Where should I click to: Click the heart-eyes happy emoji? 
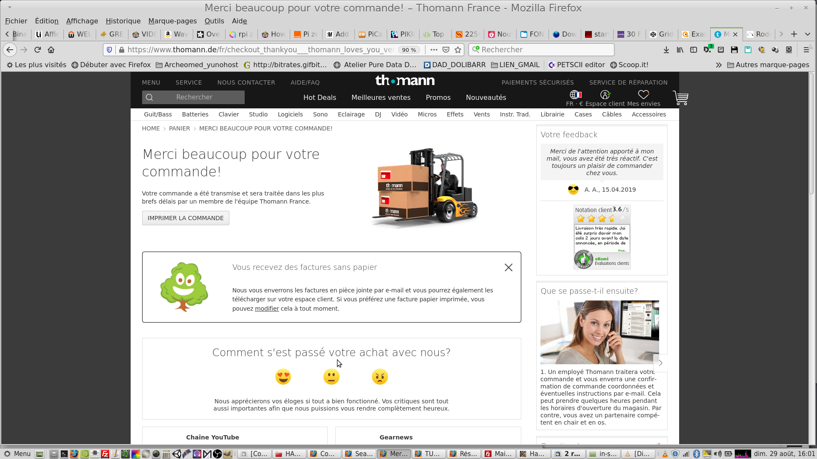[x=283, y=377]
